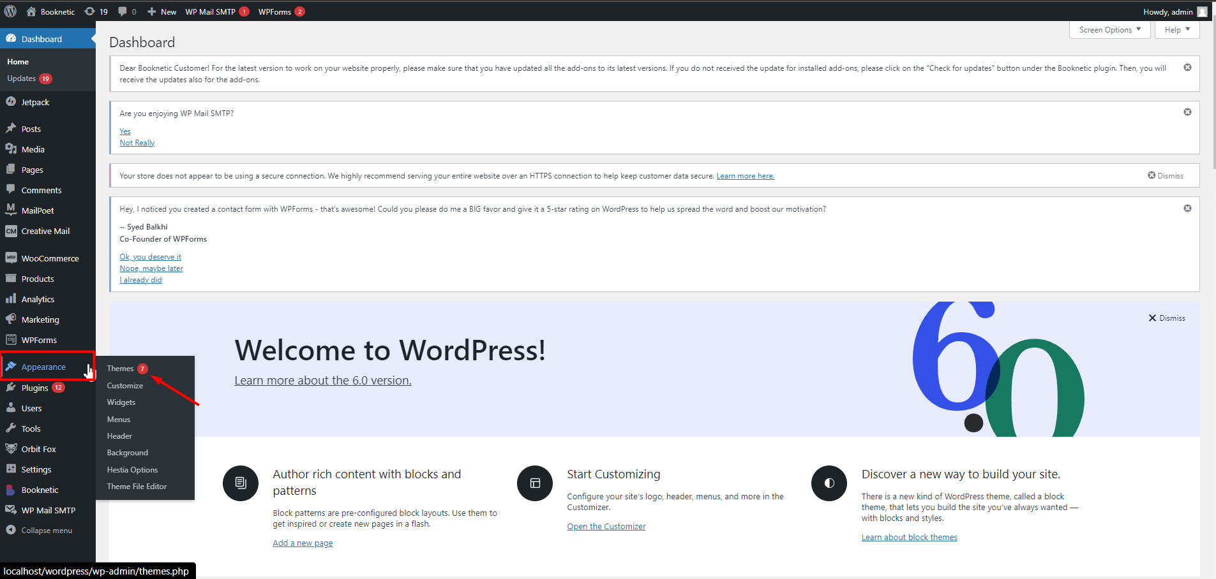
Task: Open the Booknetic site home icon
Action: tap(31, 11)
